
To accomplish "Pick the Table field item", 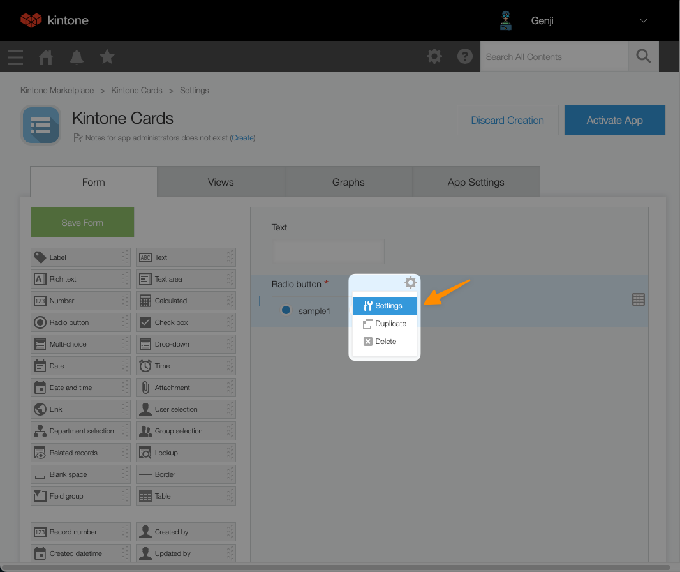I will pyautogui.click(x=186, y=496).
